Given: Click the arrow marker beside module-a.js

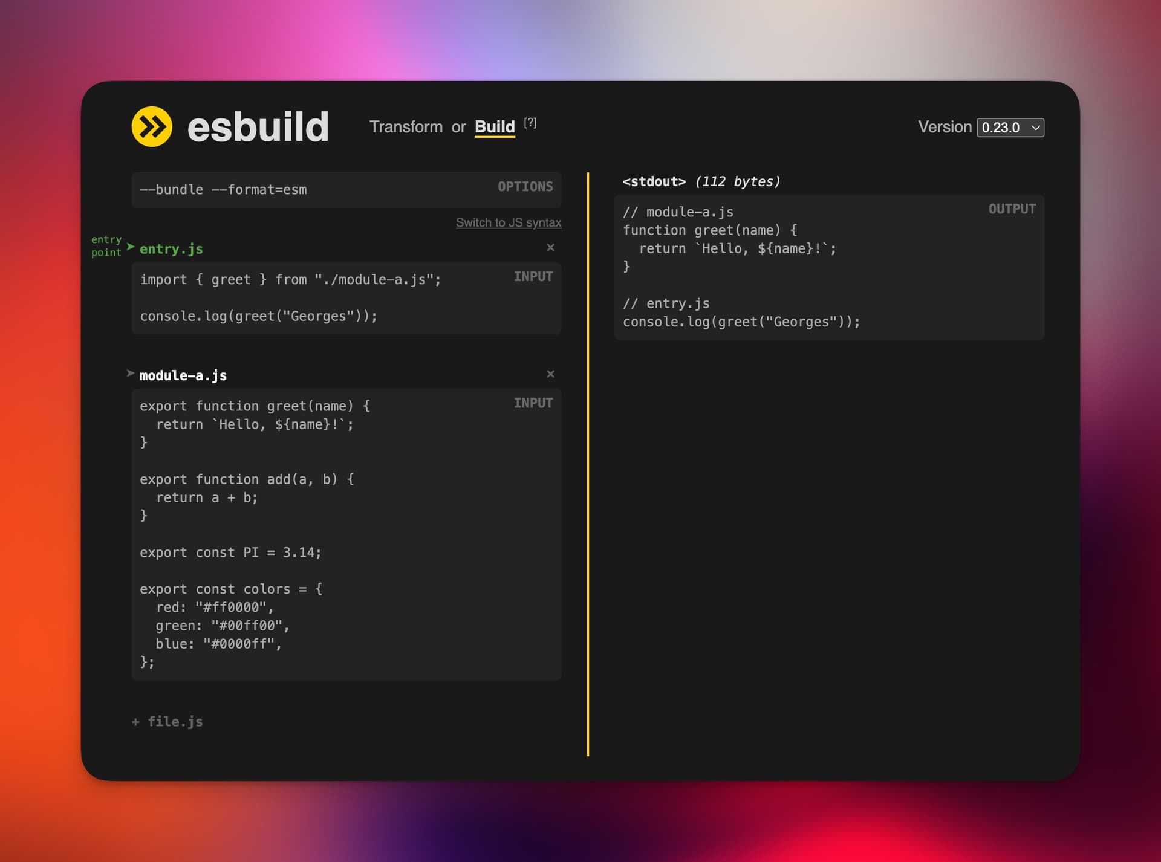Looking at the screenshot, I should pos(131,373).
